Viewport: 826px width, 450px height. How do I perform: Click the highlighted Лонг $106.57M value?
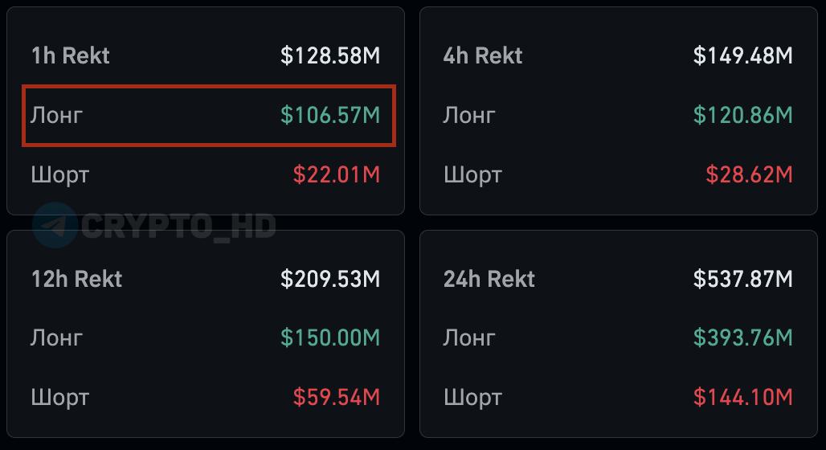tap(330, 115)
